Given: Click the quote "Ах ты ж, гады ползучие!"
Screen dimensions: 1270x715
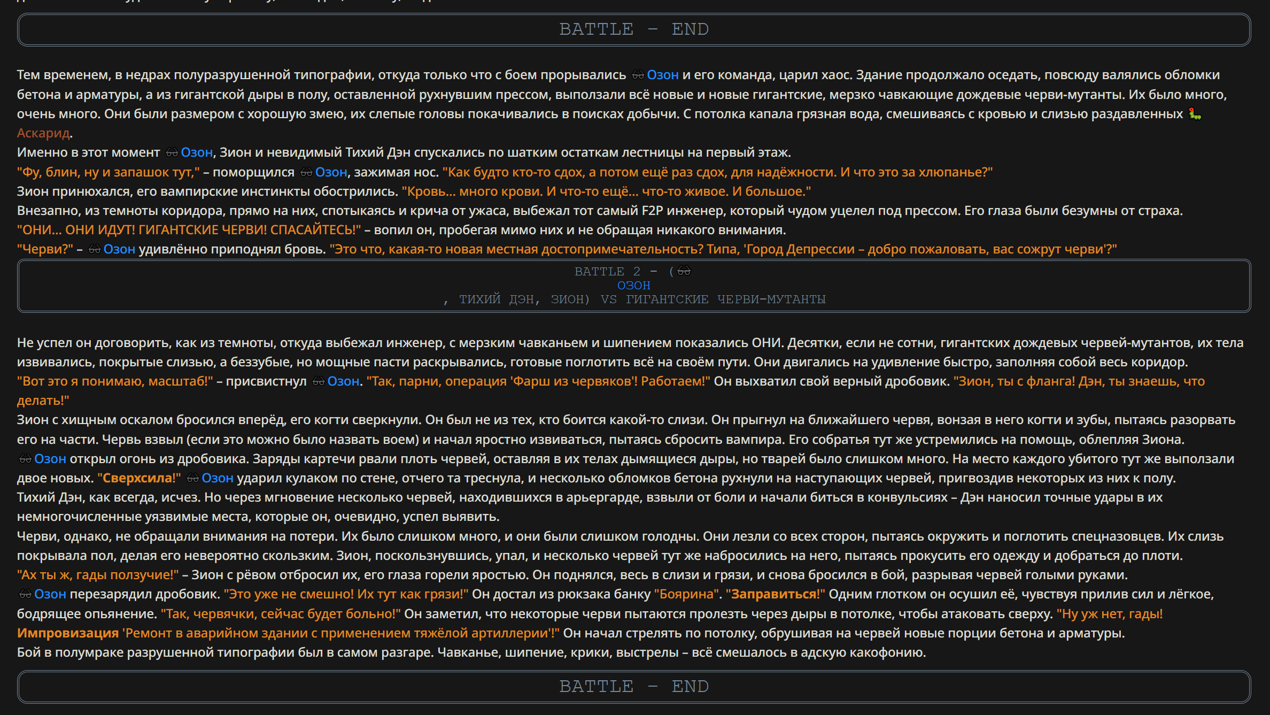Looking at the screenshot, I should click(x=98, y=575).
